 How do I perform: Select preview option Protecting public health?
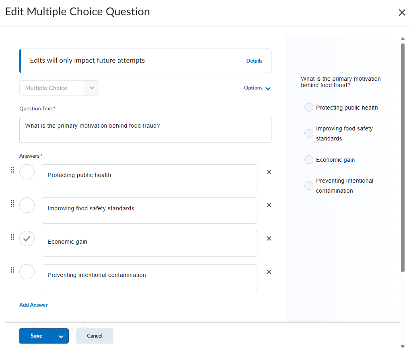pyautogui.click(x=309, y=107)
